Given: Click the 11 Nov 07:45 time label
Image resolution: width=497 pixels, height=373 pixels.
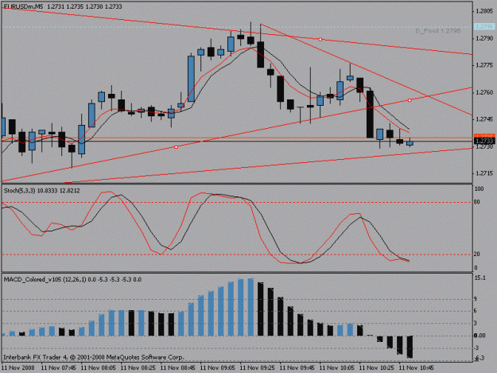Looking at the screenshot, I should pyautogui.click(x=58, y=368).
